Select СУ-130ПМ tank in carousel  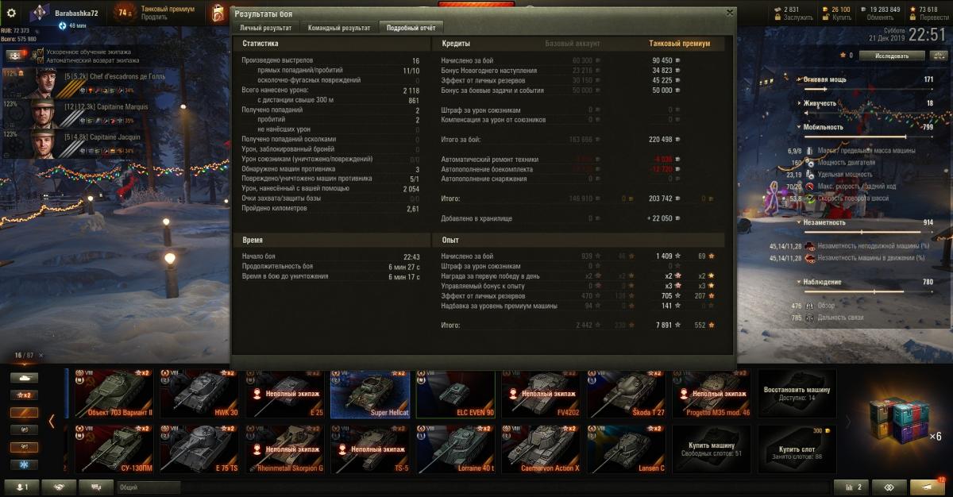(114, 449)
